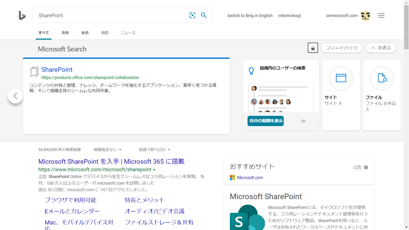Open the ファイル files icon card
The image size is (409, 230).
coord(382,78)
